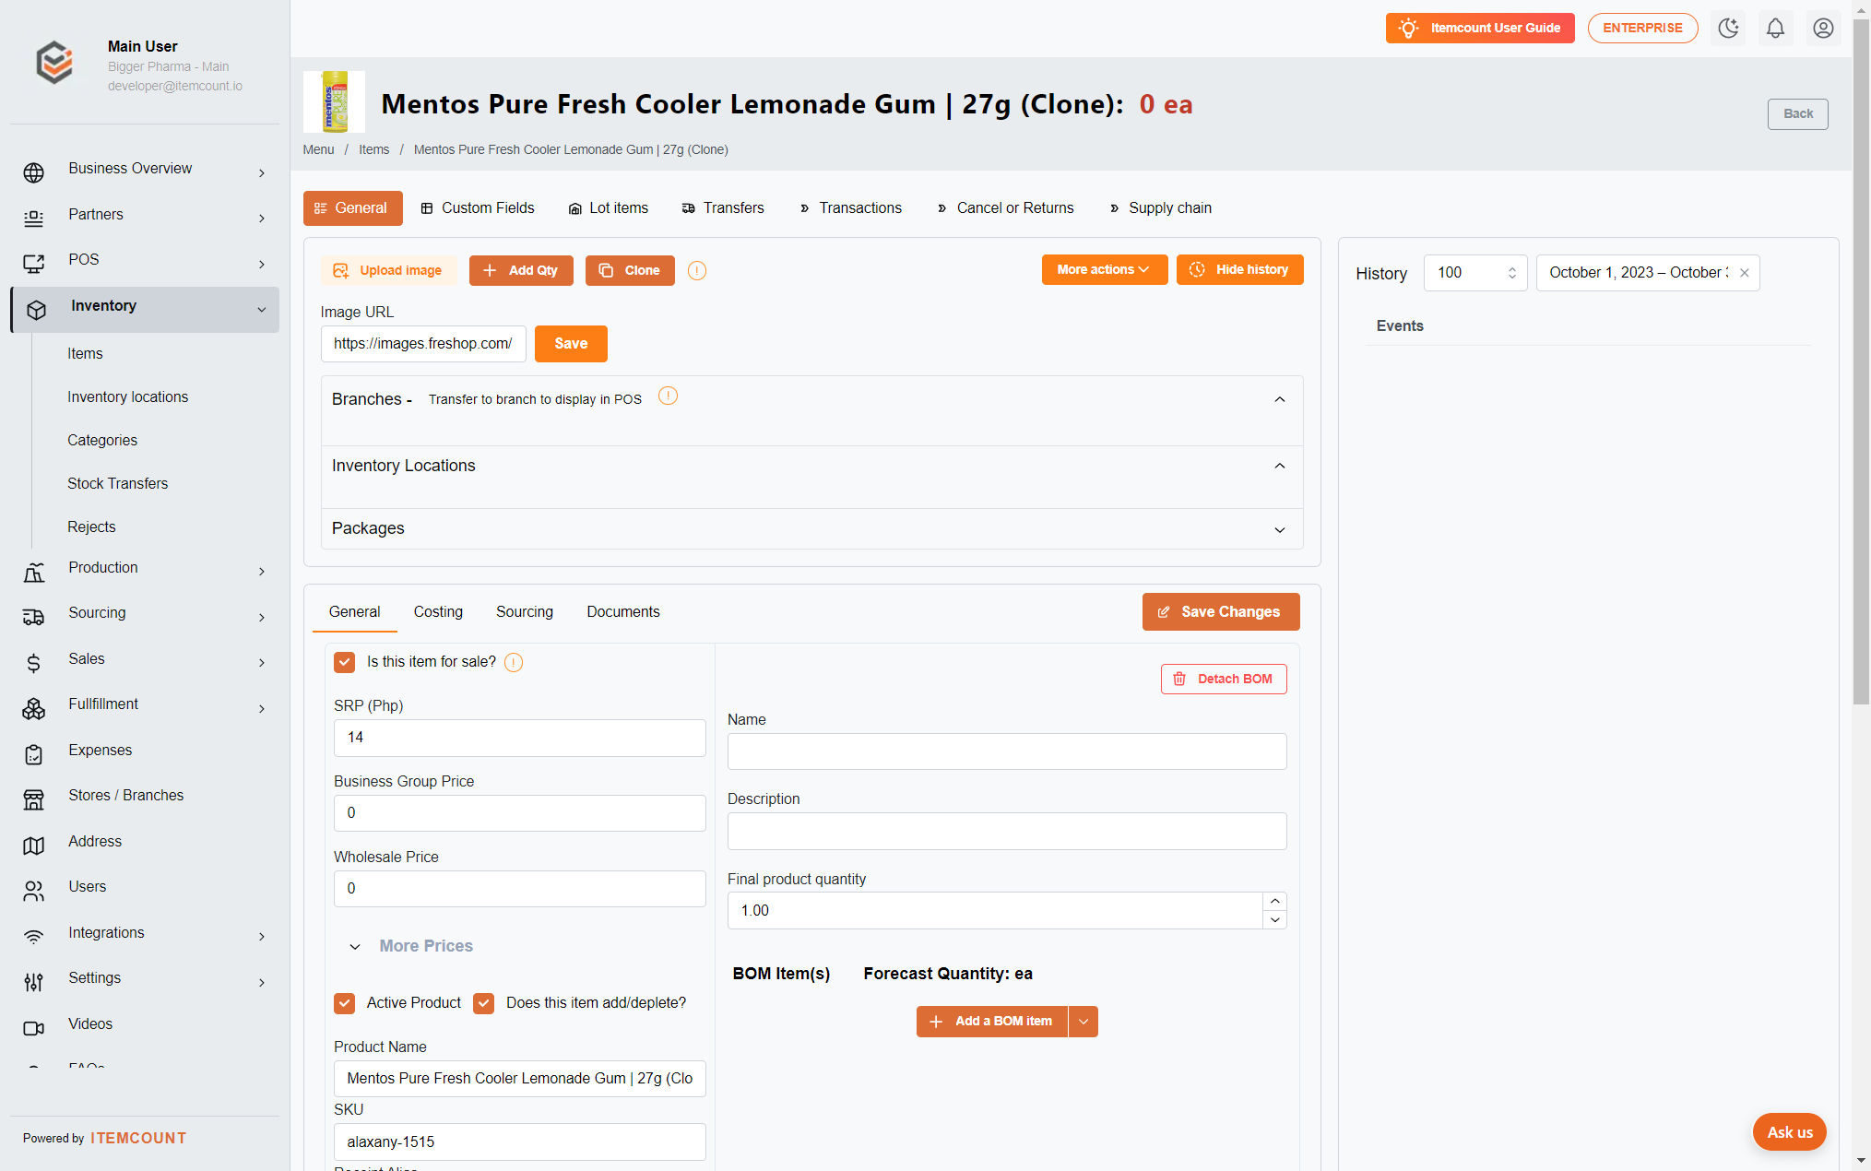The width and height of the screenshot is (1871, 1171).
Task: Click the Add Qty button
Action: (x=521, y=270)
